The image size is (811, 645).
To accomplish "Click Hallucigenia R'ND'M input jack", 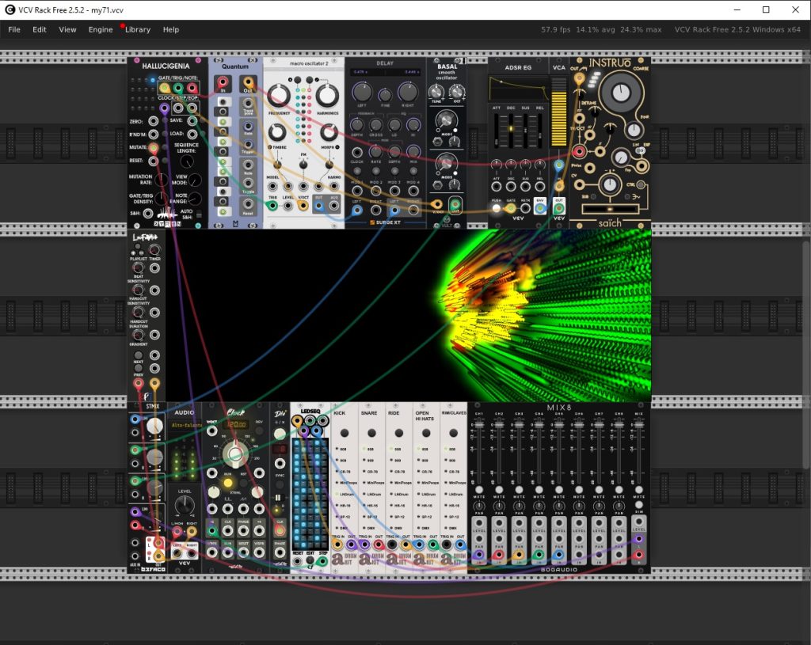I will [153, 135].
